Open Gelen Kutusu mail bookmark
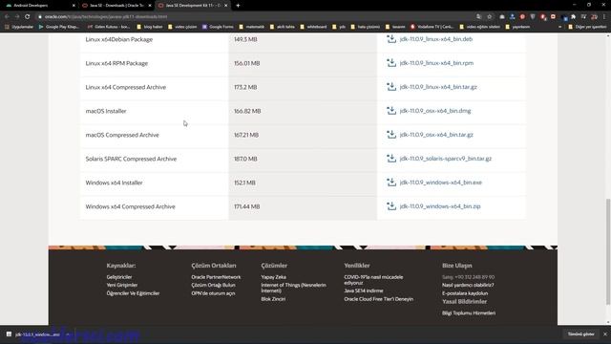 [x=108, y=27]
